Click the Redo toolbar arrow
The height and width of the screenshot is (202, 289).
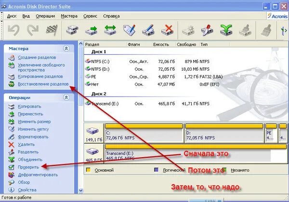point(33,30)
